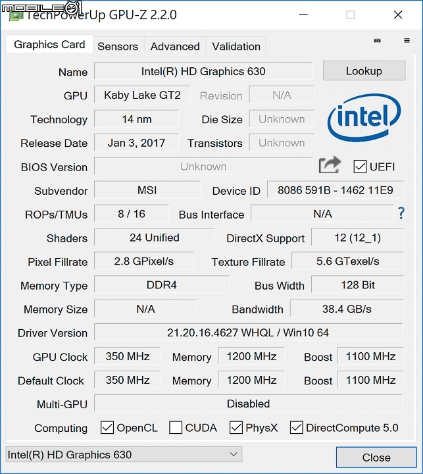Toggle the OpenCL checkbox
423x474 pixels.
coord(107,427)
